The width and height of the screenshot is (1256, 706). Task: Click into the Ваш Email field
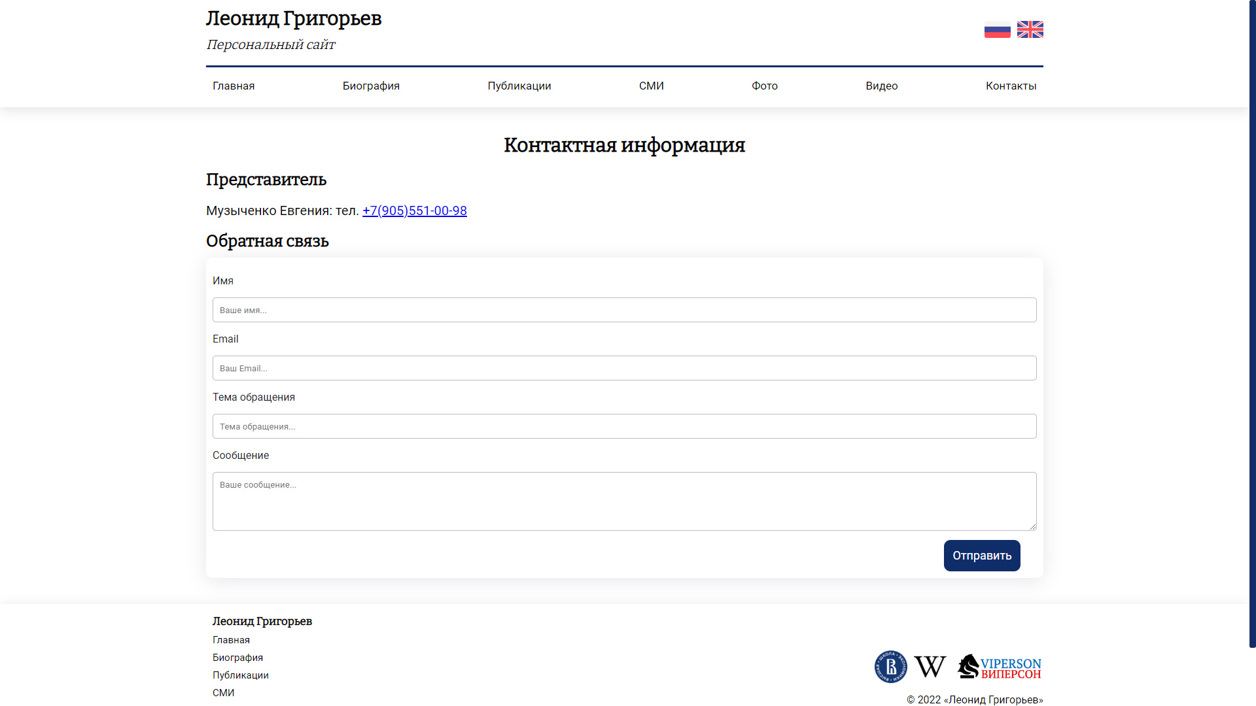click(625, 368)
